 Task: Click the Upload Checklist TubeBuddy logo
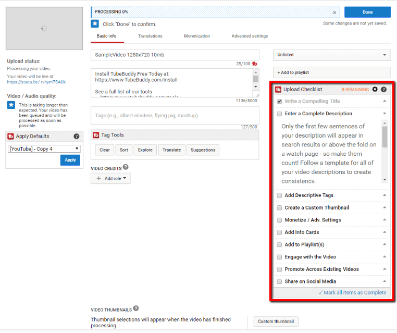[278, 90]
